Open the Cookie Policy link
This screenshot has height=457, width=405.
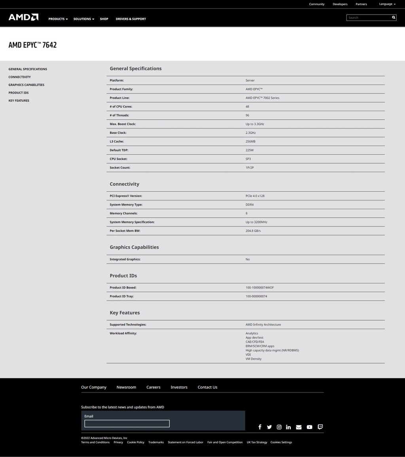coord(136,442)
